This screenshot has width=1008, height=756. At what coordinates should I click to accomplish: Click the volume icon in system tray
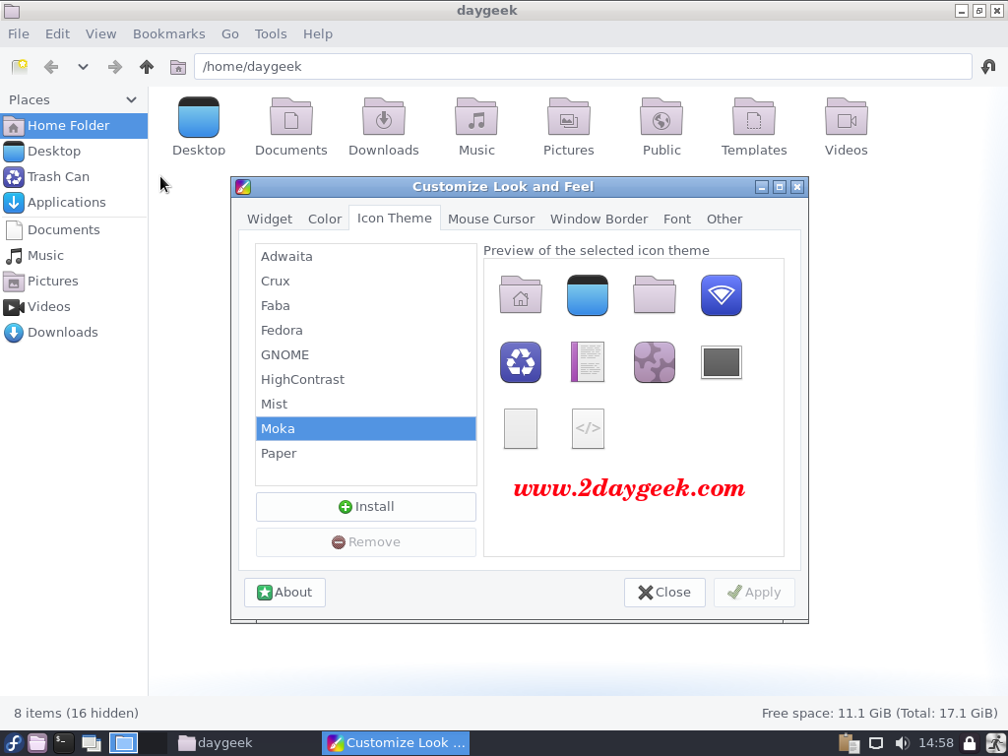pyautogui.click(x=902, y=743)
